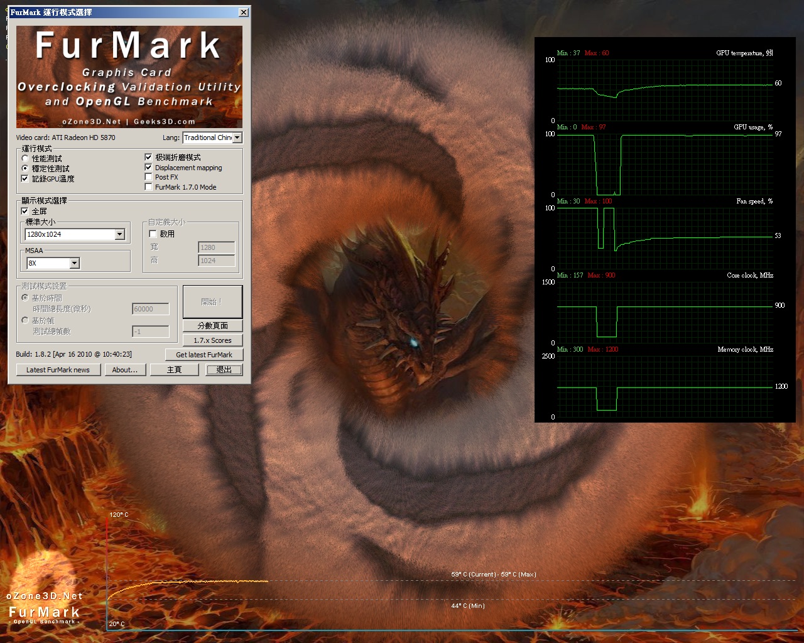Click the 主頁 homepage button
Viewport: 804px width, 643px height.
click(x=175, y=370)
